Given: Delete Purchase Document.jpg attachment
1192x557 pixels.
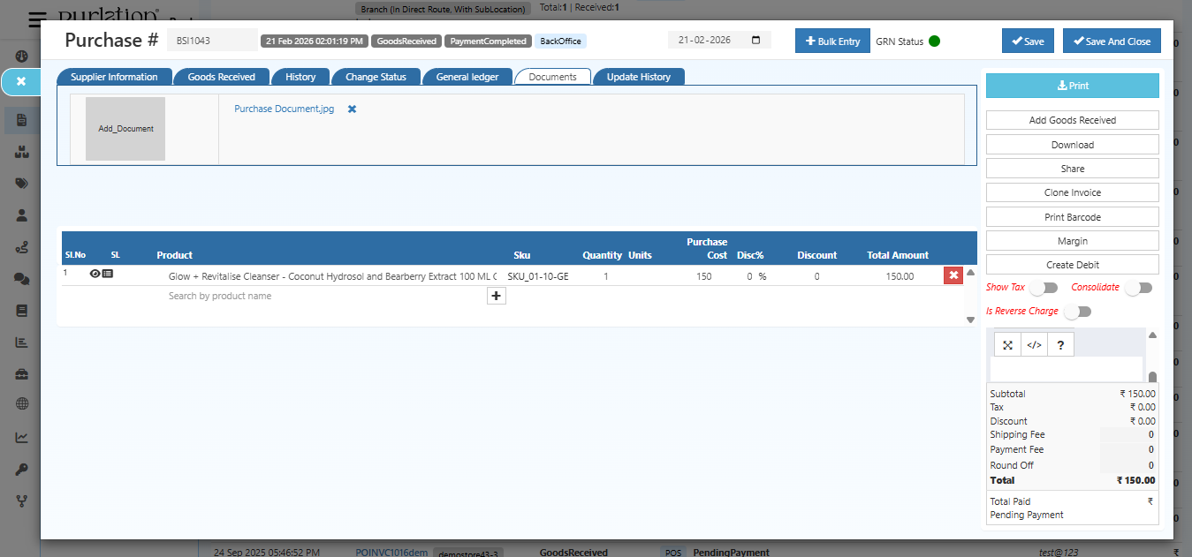Looking at the screenshot, I should pyautogui.click(x=352, y=109).
